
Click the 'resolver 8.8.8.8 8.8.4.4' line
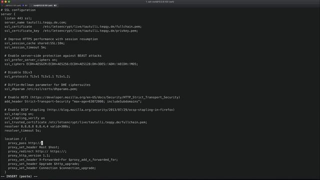37,126
